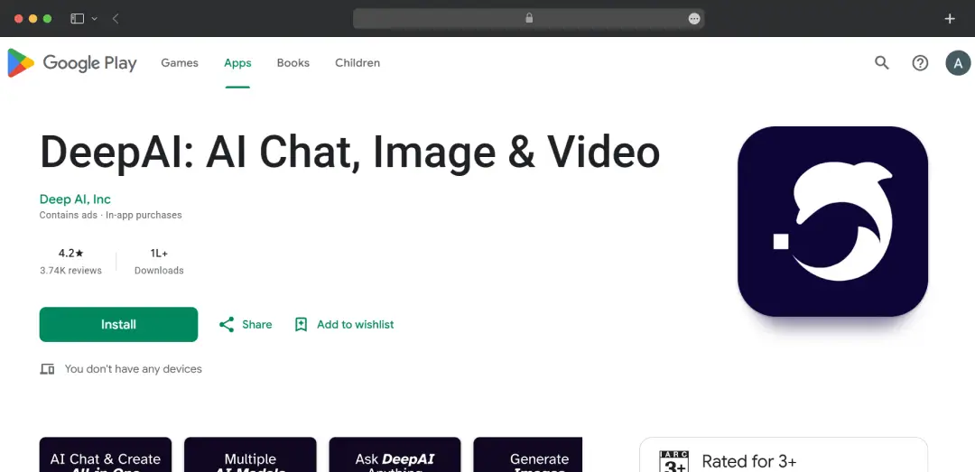975x472 pixels.
Task: Open the Google Play search icon
Action: [882, 63]
